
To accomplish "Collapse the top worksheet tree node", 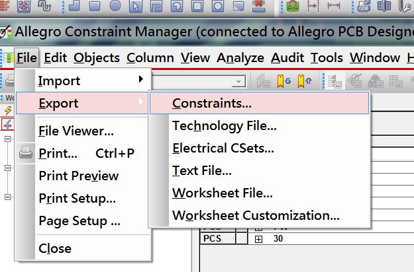I will click(x=8, y=139).
